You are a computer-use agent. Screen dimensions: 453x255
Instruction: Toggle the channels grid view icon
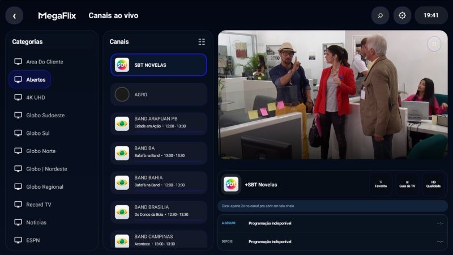pos(202,41)
